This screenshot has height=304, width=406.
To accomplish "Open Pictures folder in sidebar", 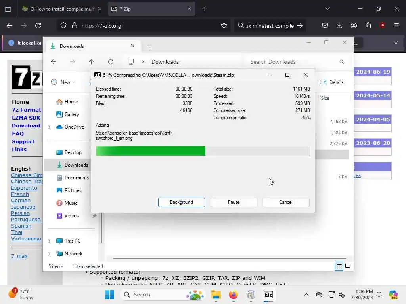I will point(69,190).
